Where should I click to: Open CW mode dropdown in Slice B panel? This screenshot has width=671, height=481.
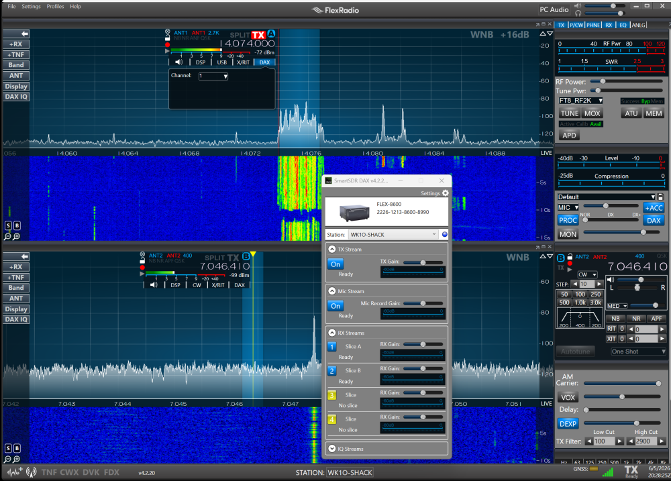tap(587, 274)
